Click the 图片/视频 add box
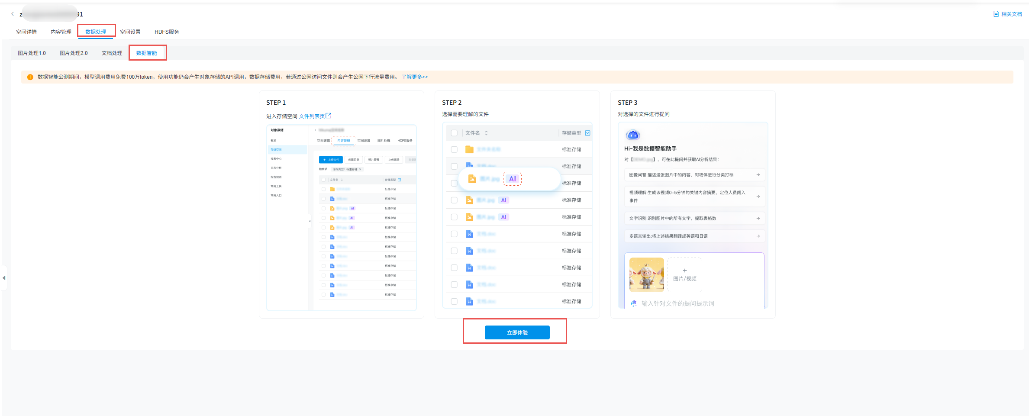The image size is (1029, 416). tap(684, 275)
